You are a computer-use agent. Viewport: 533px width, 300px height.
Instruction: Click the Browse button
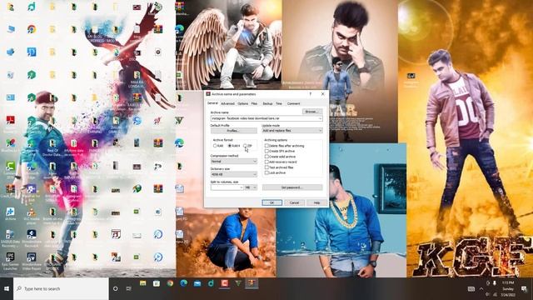point(312,112)
